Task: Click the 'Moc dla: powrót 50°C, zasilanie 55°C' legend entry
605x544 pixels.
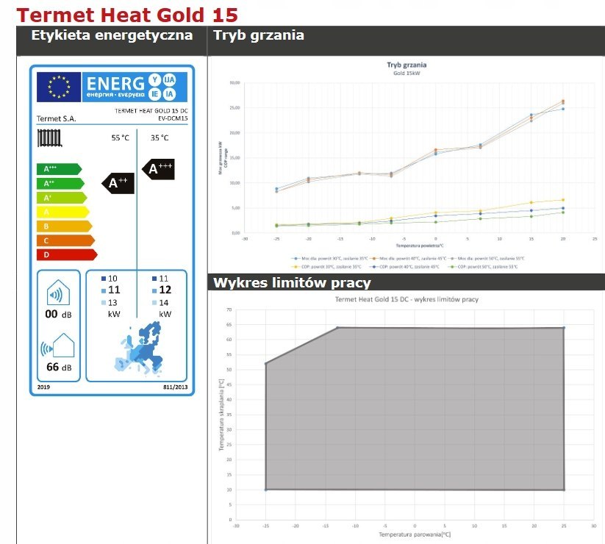Action: point(487,259)
